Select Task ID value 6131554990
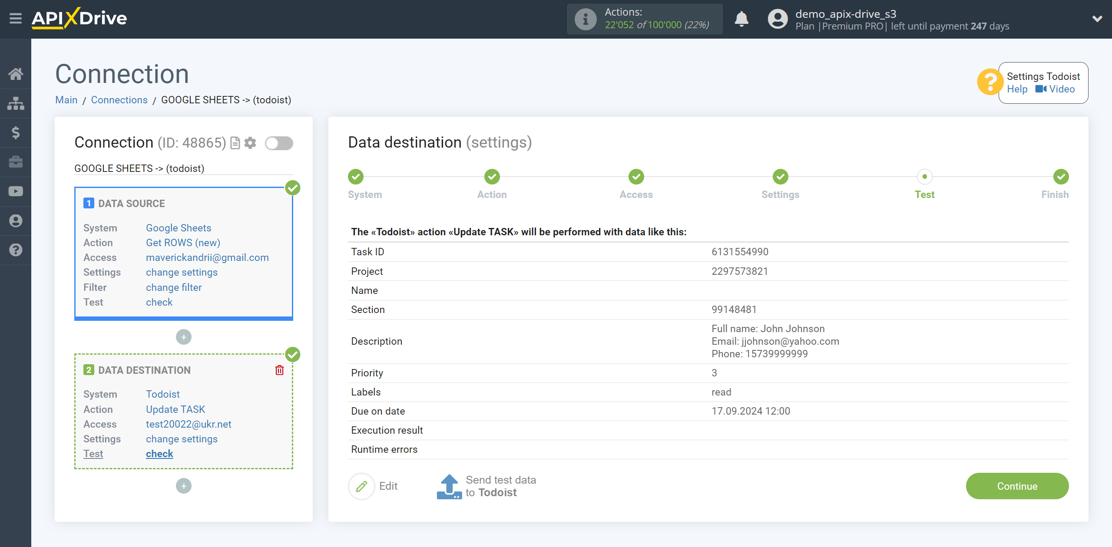Viewport: 1112px width, 547px height. tap(740, 252)
